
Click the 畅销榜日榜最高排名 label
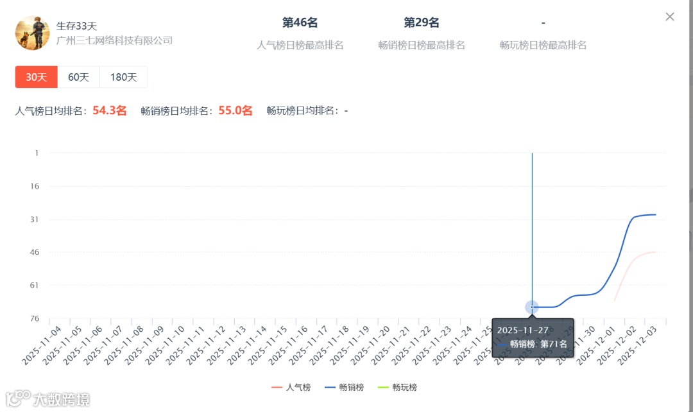click(422, 45)
